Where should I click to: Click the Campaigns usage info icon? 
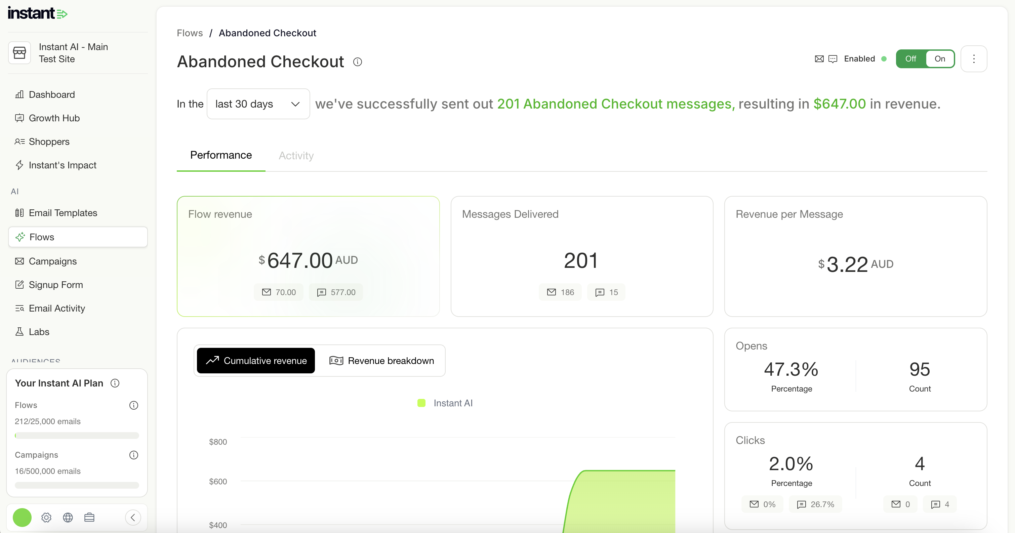pyautogui.click(x=134, y=455)
